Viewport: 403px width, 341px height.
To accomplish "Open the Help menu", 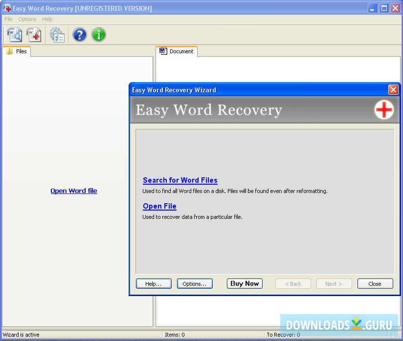I will (x=47, y=19).
